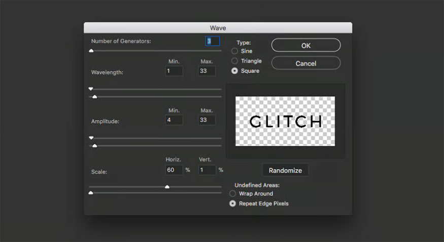This screenshot has height=242, width=444.
Task: Click the Wavelength maximum slider handle
Action: [94, 96]
